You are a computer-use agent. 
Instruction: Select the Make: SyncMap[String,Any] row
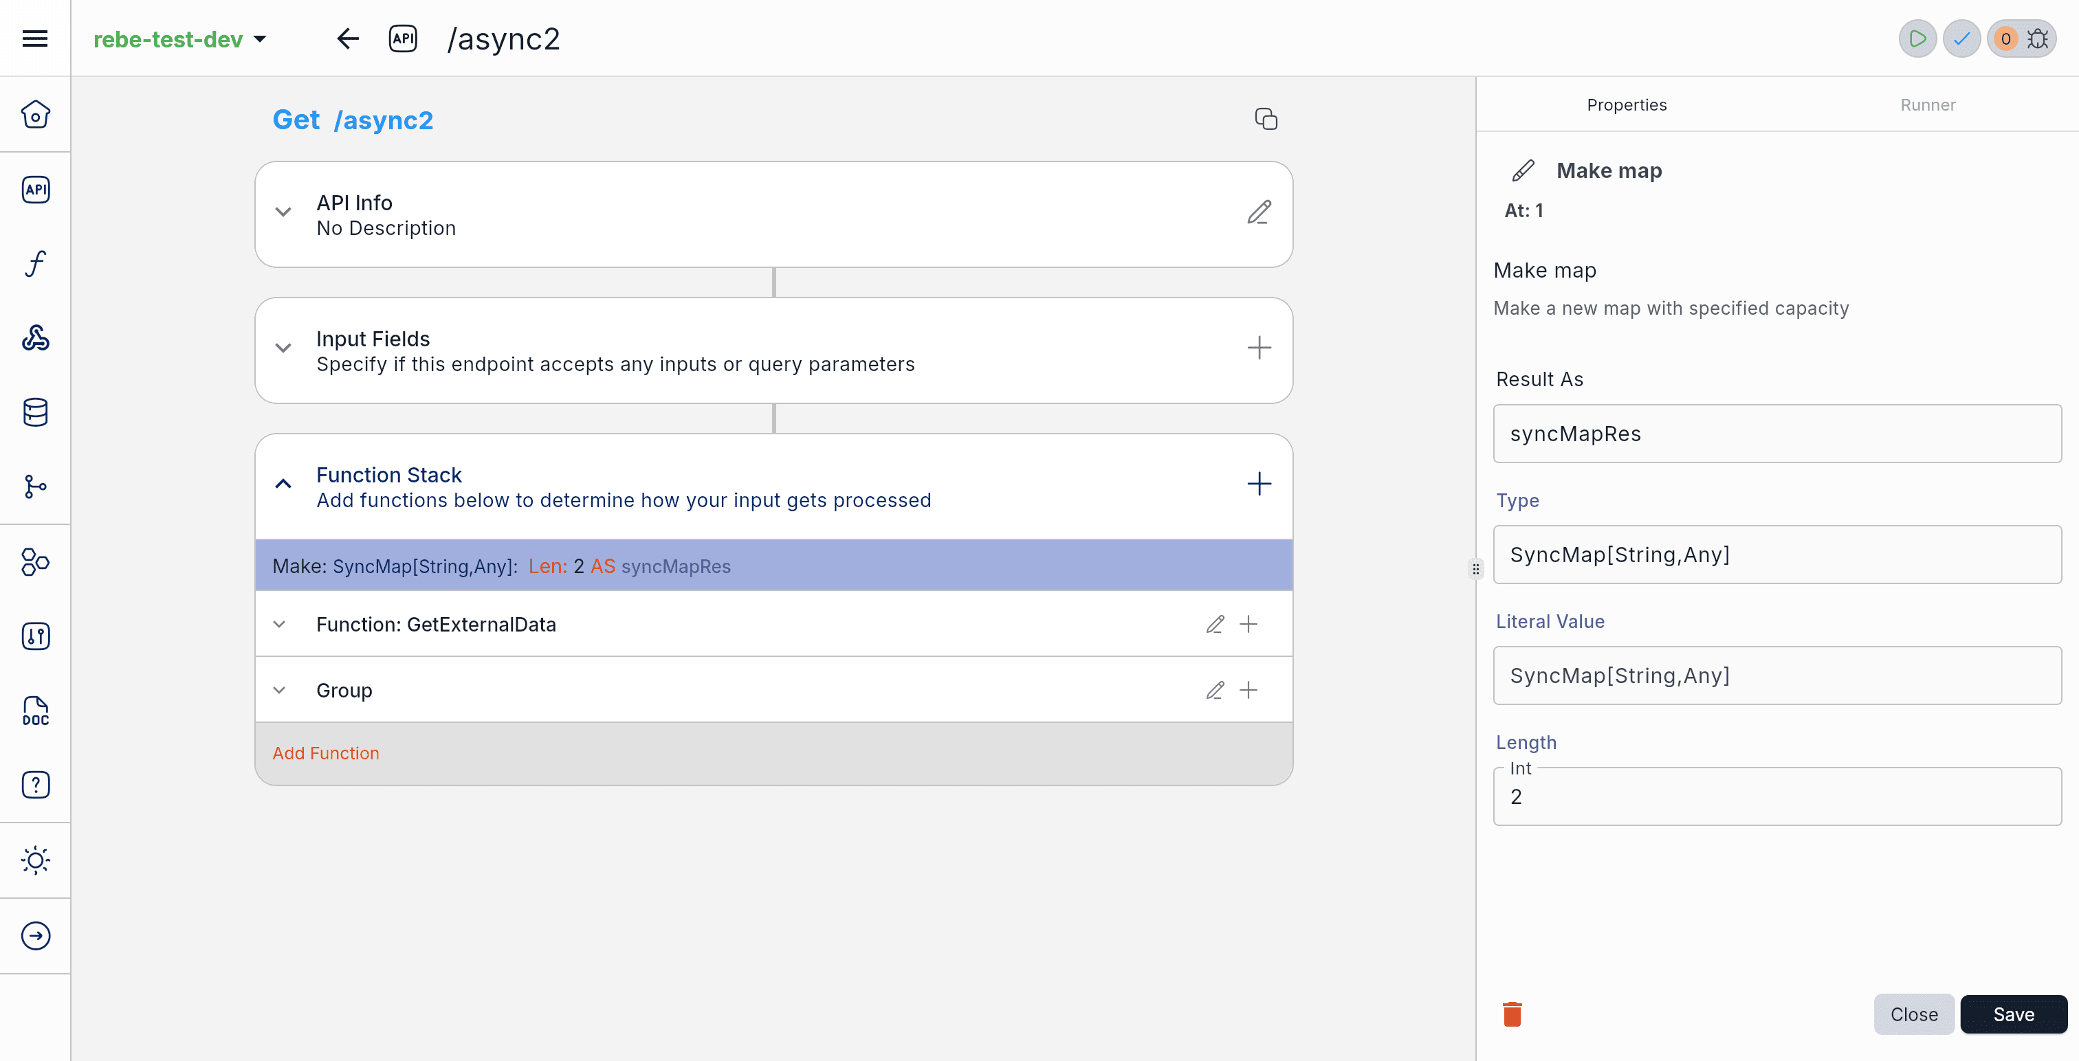773,565
